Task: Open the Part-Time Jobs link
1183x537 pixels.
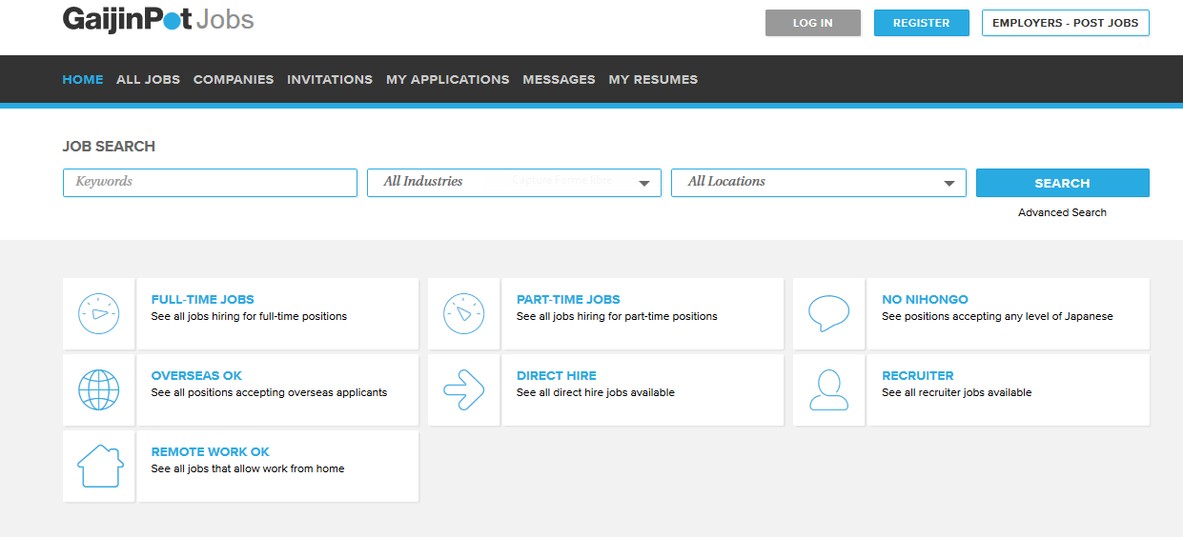Action: [568, 299]
